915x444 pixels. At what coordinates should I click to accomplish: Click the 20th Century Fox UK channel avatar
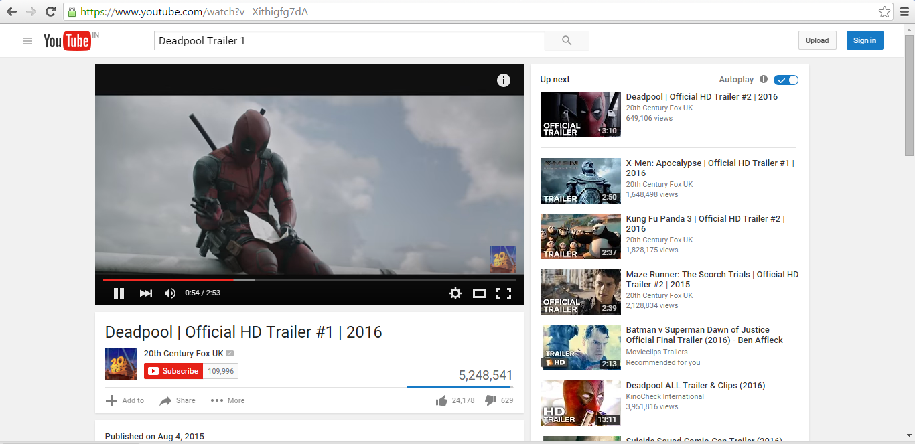click(x=121, y=364)
